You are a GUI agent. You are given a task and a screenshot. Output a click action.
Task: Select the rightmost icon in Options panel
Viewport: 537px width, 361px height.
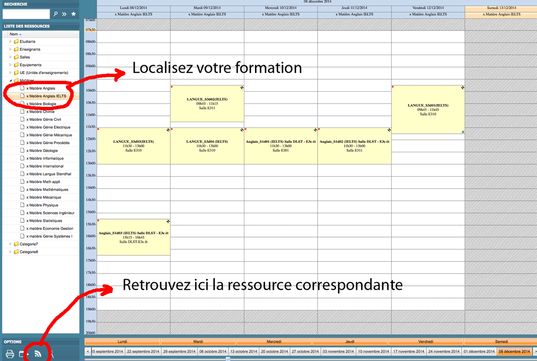tap(52, 355)
